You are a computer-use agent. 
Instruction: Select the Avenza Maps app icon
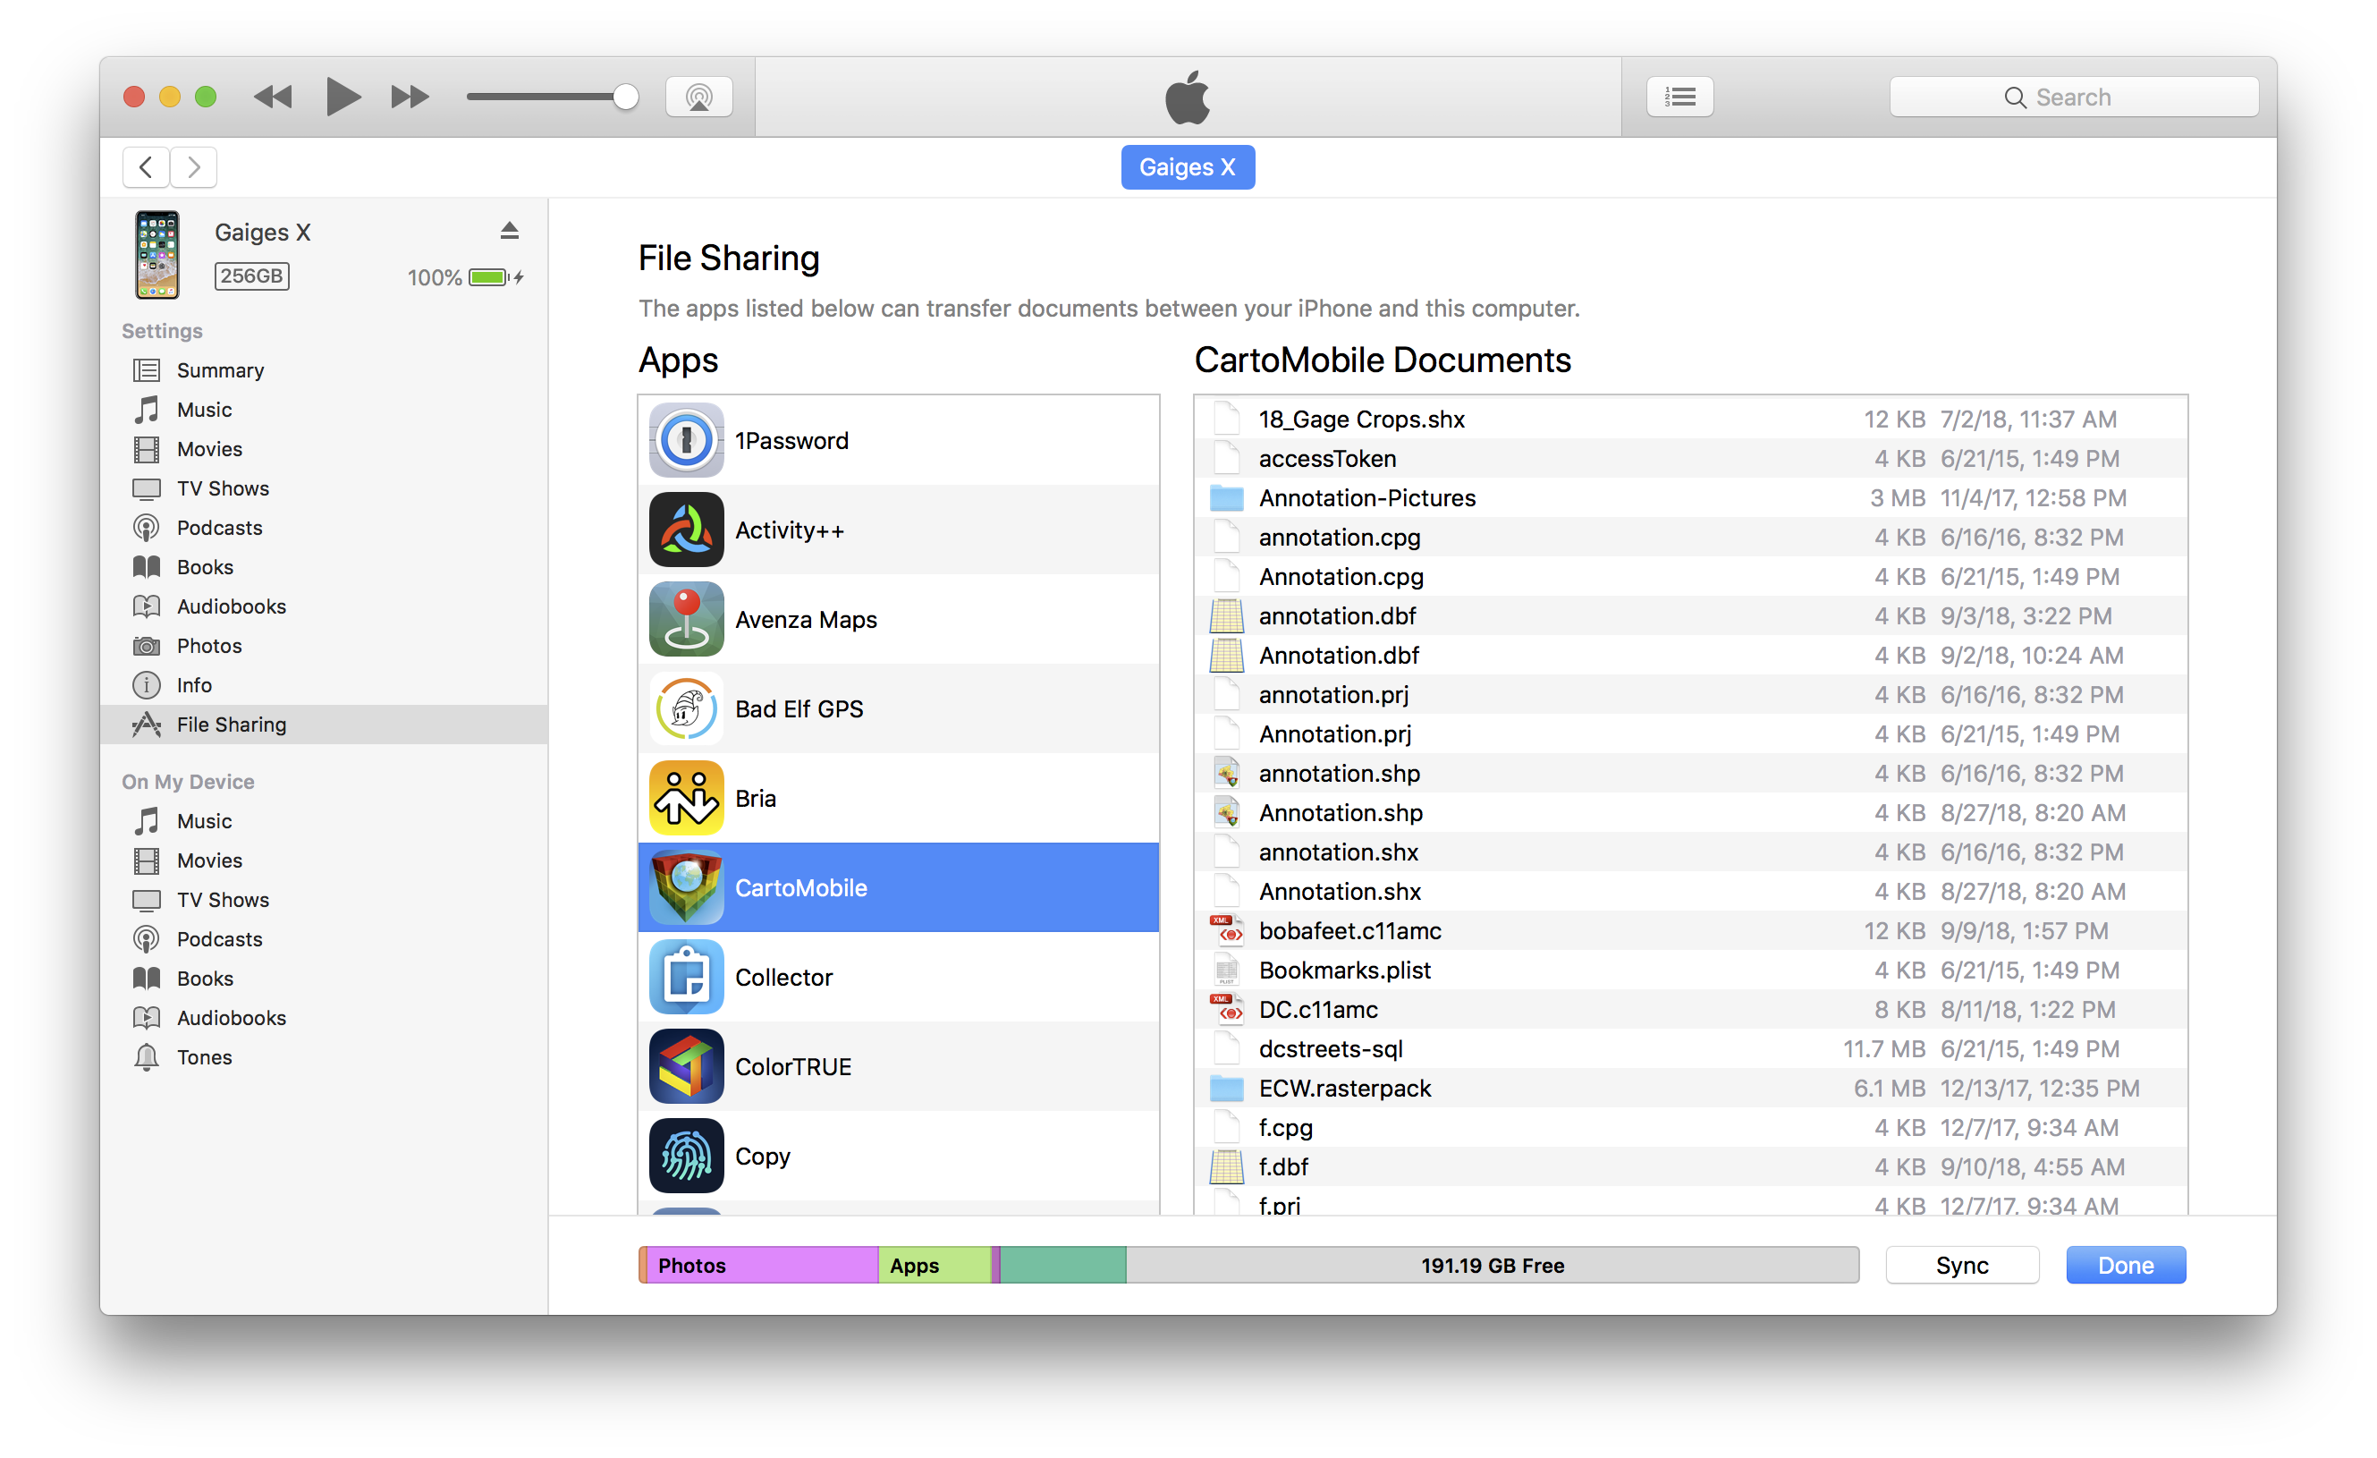point(686,618)
